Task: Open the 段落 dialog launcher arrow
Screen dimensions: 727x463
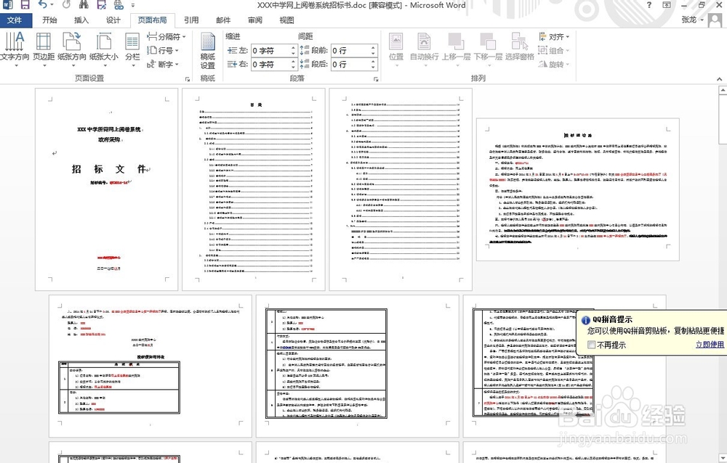Action: pos(375,77)
